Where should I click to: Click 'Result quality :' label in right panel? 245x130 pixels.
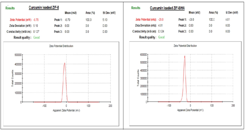(x=148, y=37)
